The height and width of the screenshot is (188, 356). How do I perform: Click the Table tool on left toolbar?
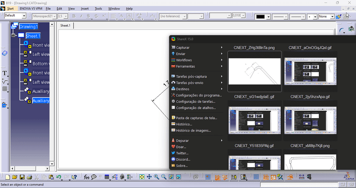pyautogui.click(x=4, y=89)
